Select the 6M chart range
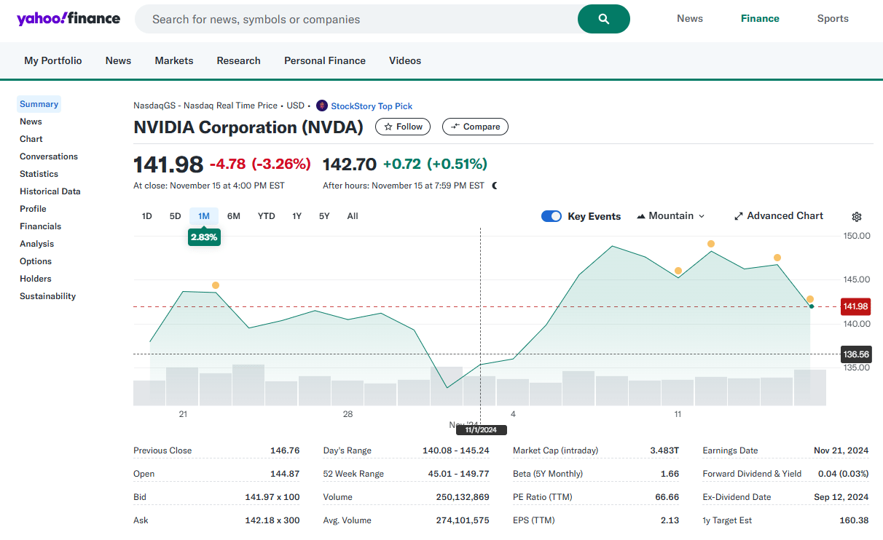This screenshot has height=540, width=883. coord(234,216)
